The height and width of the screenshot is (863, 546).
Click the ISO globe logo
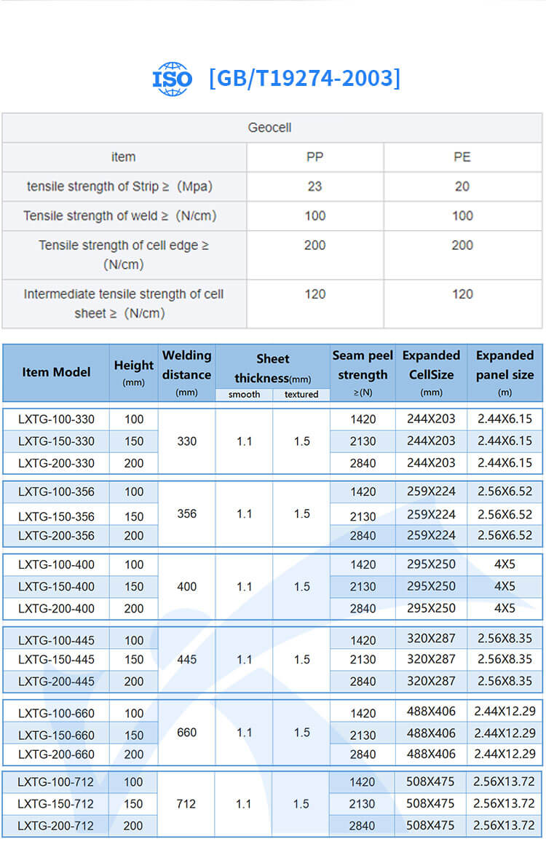(x=173, y=79)
